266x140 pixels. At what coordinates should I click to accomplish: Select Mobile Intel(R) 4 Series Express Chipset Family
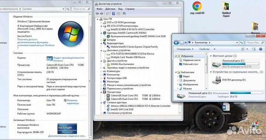134,47
